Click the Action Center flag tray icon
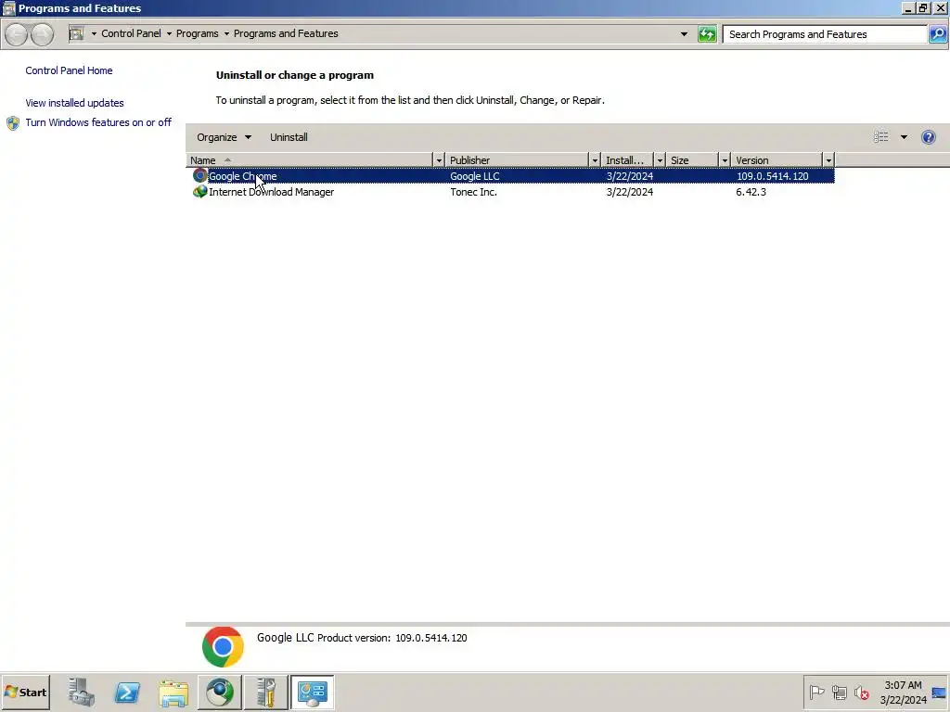Image resolution: width=950 pixels, height=712 pixels. pos(816,692)
